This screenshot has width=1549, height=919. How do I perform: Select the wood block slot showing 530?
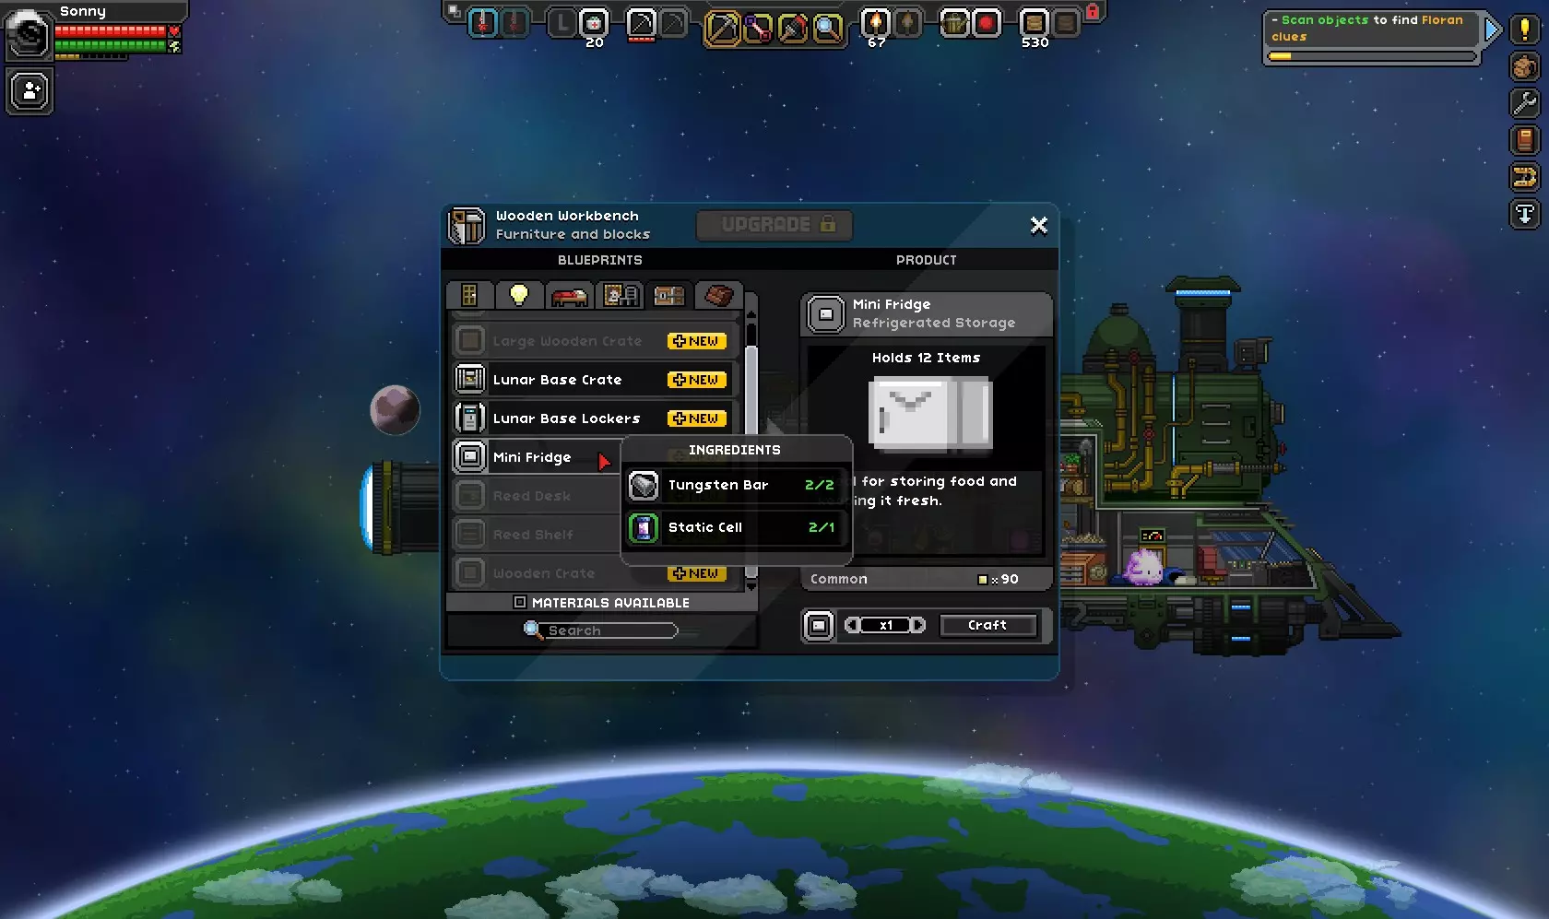pyautogui.click(x=1034, y=22)
